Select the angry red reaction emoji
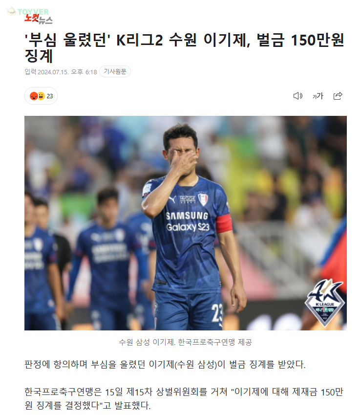Viewport: 361px width, 415px height. tap(34, 96)
